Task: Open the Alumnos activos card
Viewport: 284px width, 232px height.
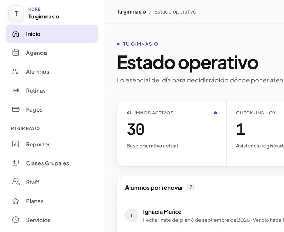Action: pyautogui.click(x=172, y=133)
